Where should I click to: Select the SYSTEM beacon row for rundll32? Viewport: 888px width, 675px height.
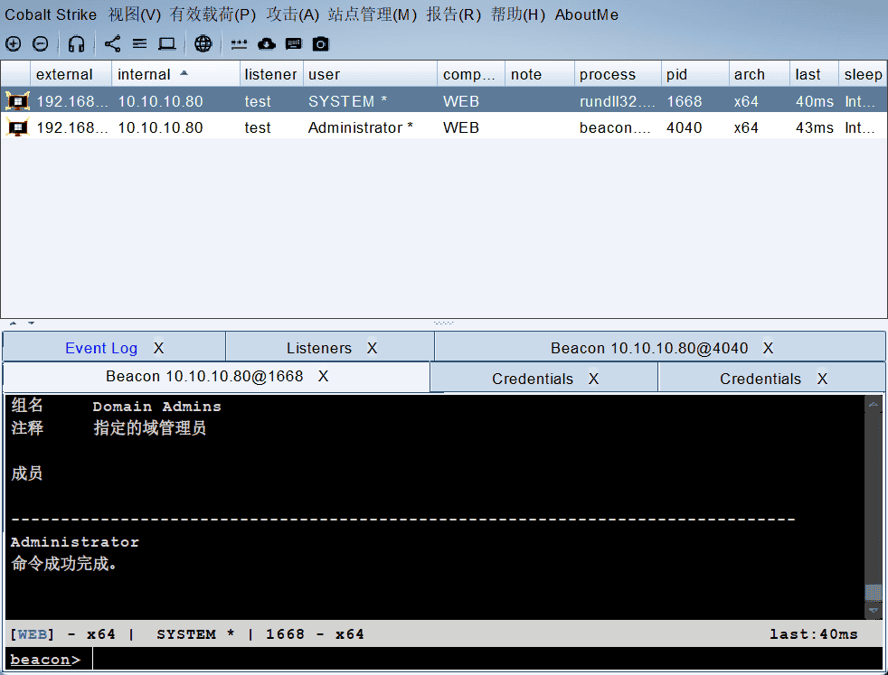362,101
